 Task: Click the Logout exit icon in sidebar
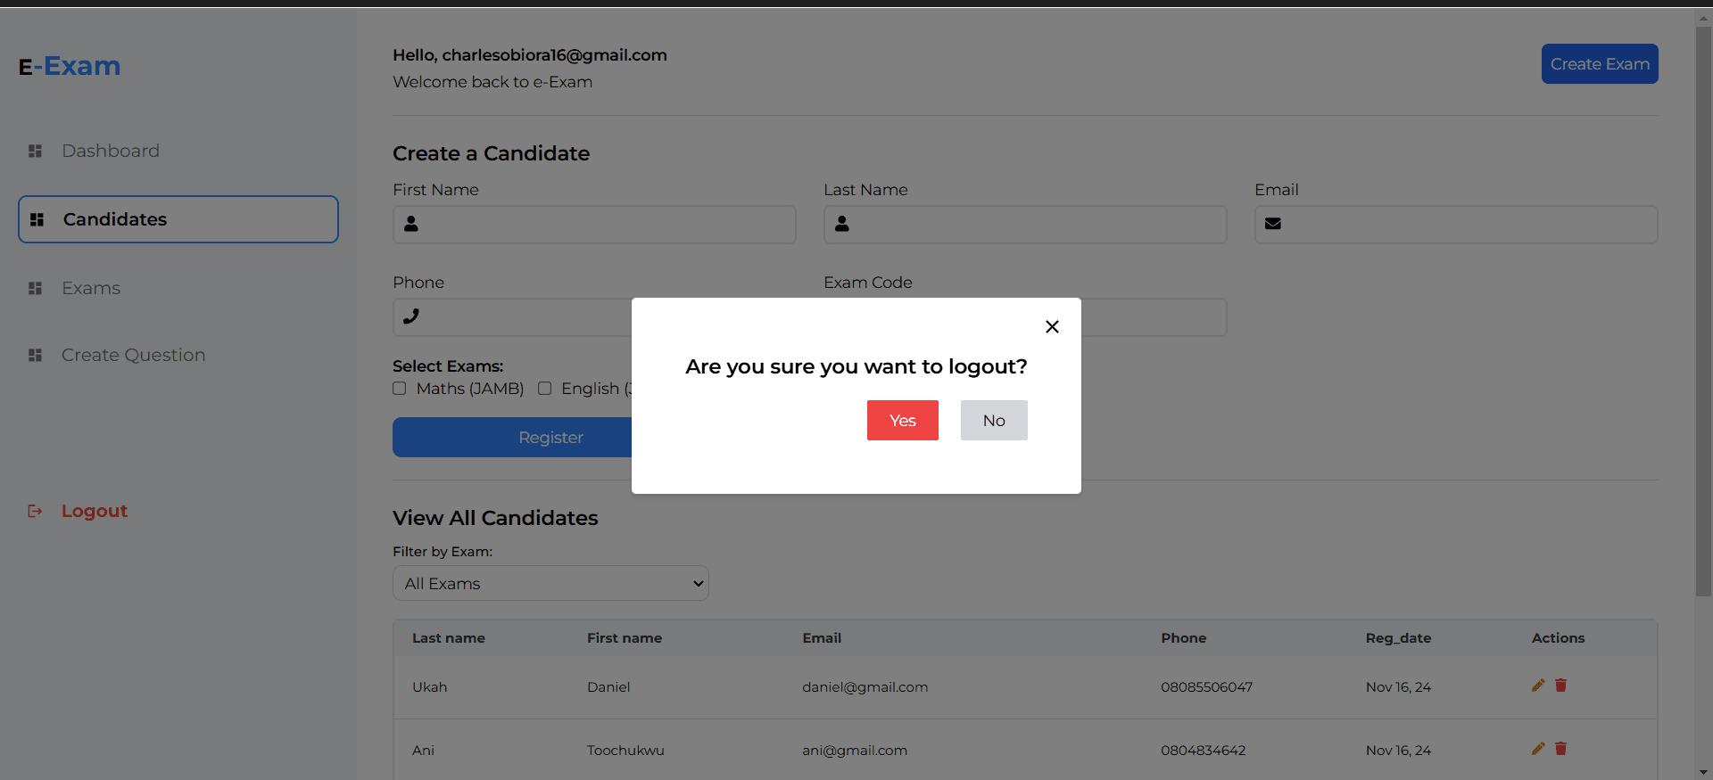35,511
